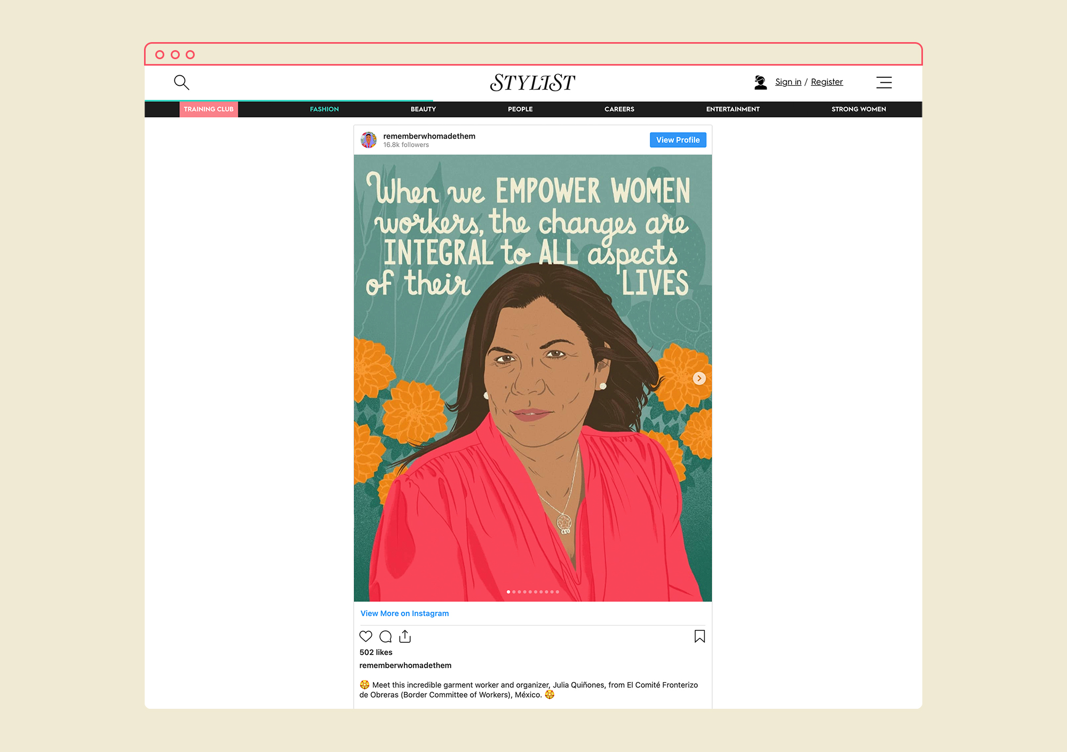Open the People section
The image size is (1067, 752).
pos(520,109)
